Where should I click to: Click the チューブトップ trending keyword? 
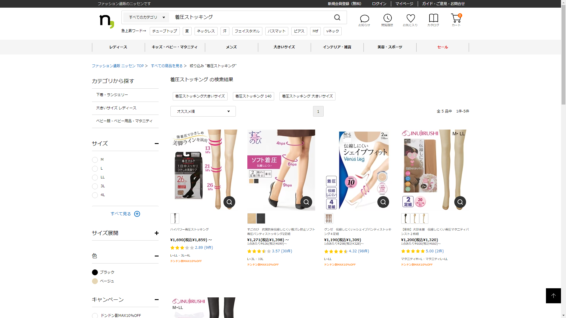(x=164, y=31)
